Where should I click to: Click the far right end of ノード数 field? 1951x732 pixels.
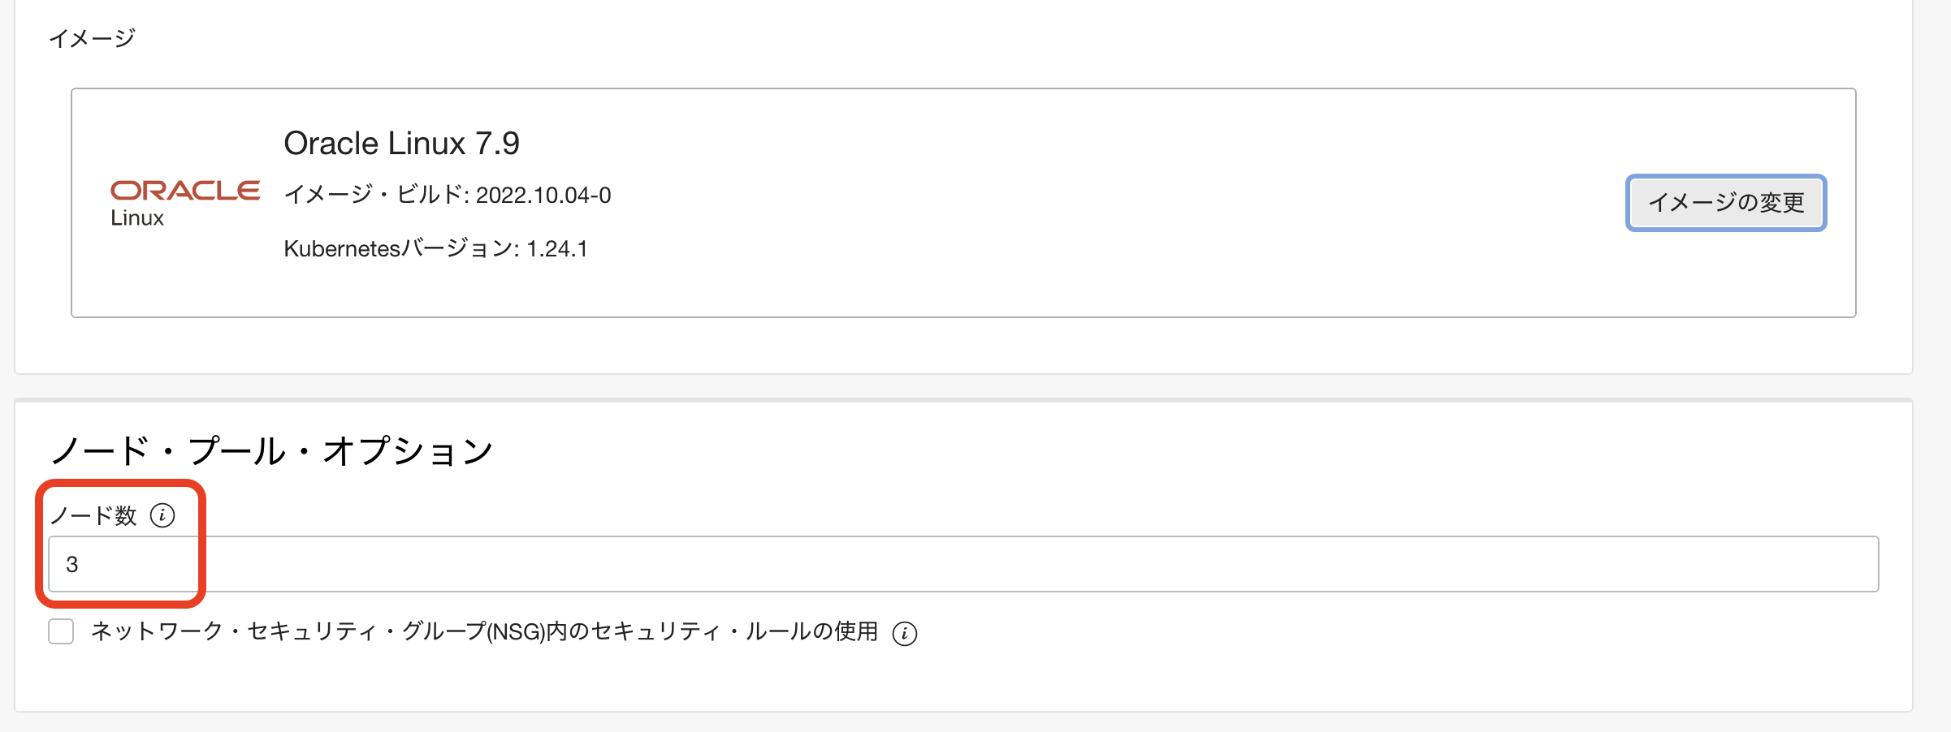click(1860, 564)
